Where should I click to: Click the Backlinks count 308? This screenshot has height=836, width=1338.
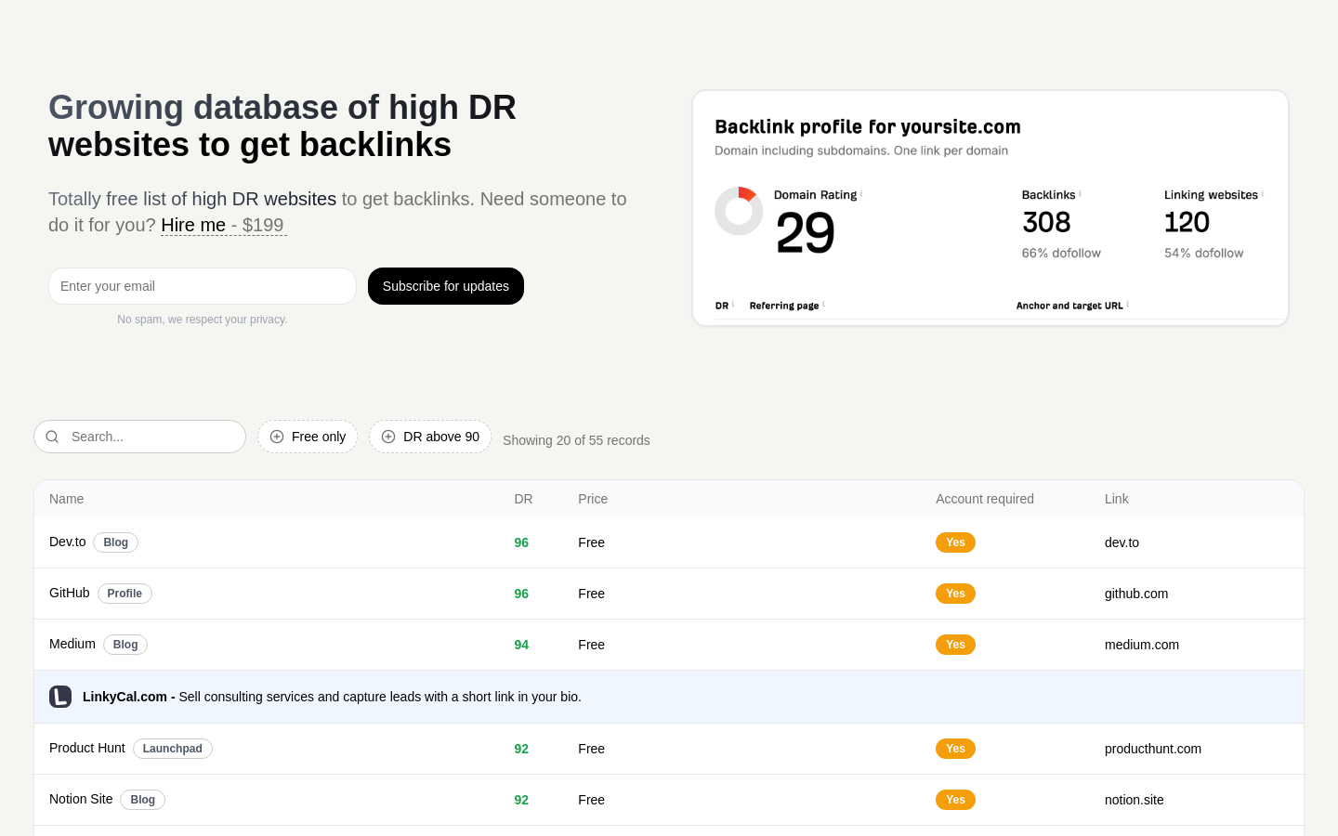coord(1046,222)
